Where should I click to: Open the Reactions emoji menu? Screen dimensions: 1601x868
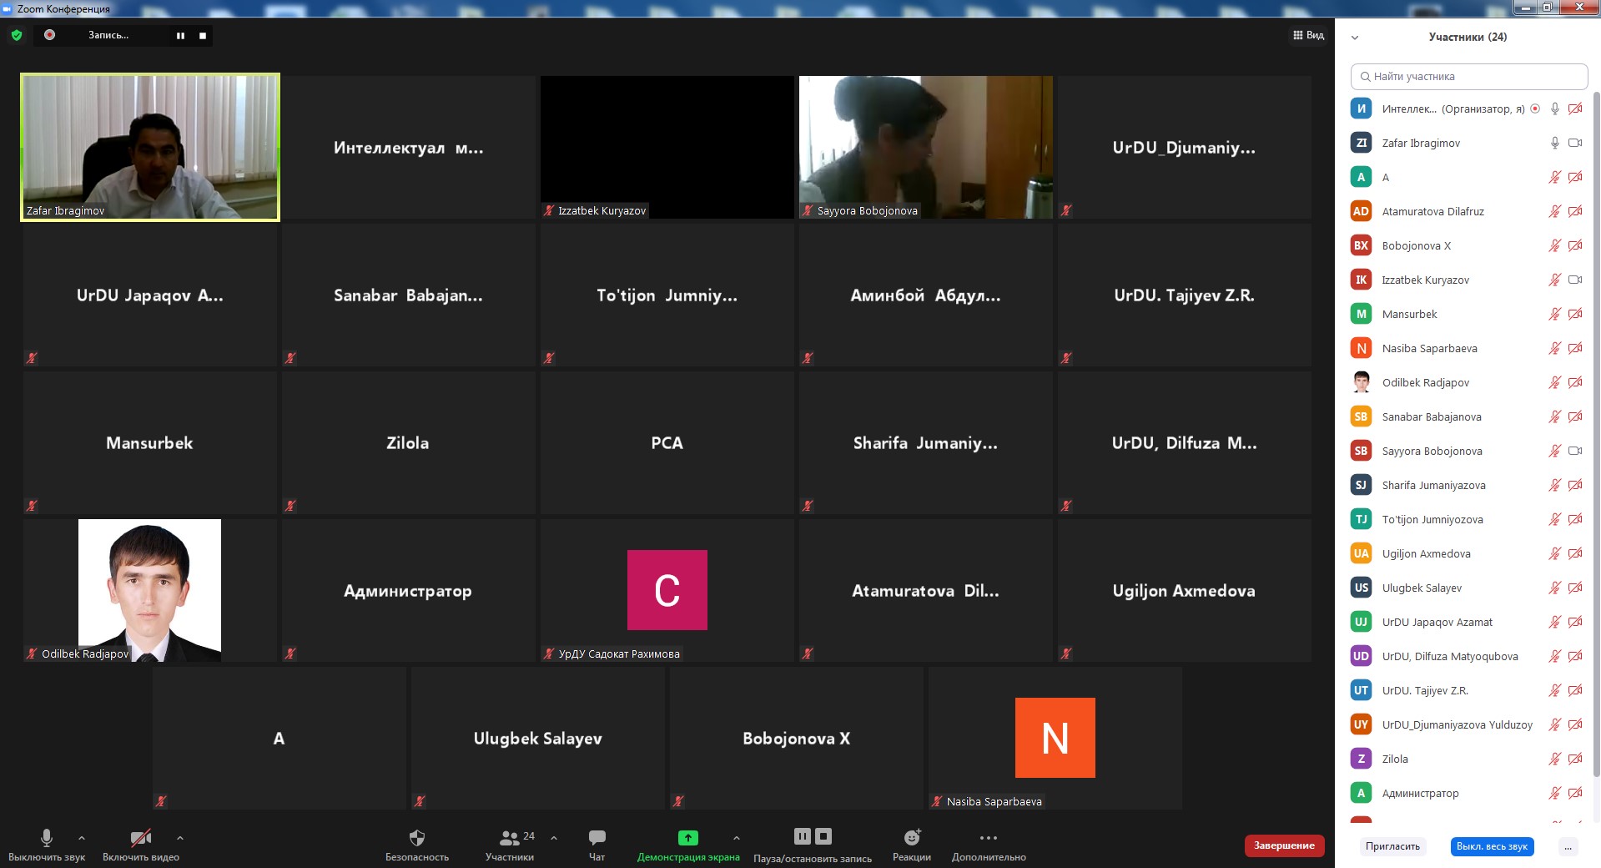(912, 838)
